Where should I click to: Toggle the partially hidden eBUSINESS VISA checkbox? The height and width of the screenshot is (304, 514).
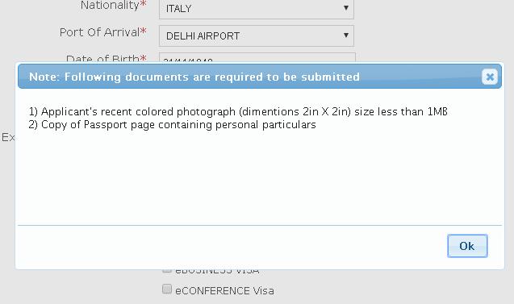167,270
